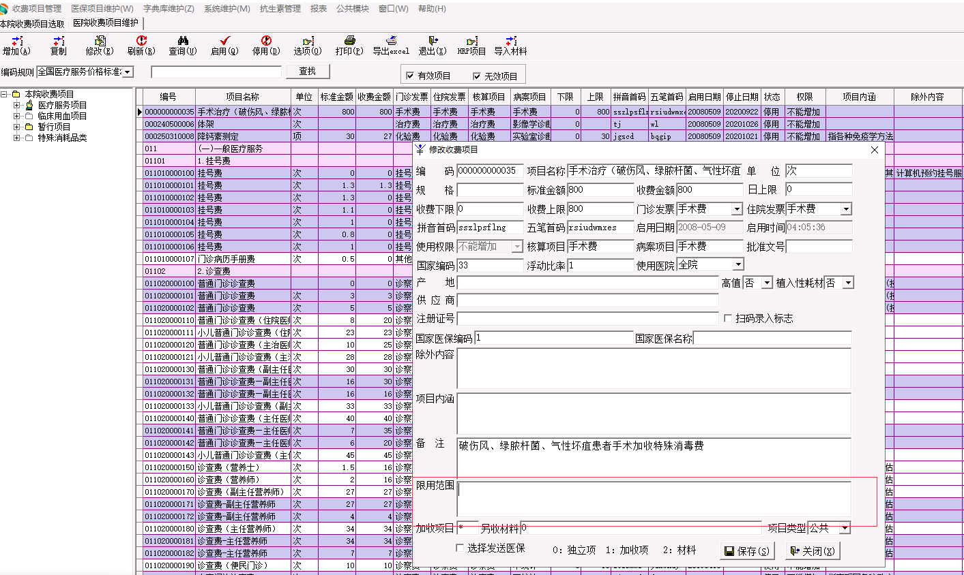Click the 导出excel export icon
964x575 pixels.
391,46
